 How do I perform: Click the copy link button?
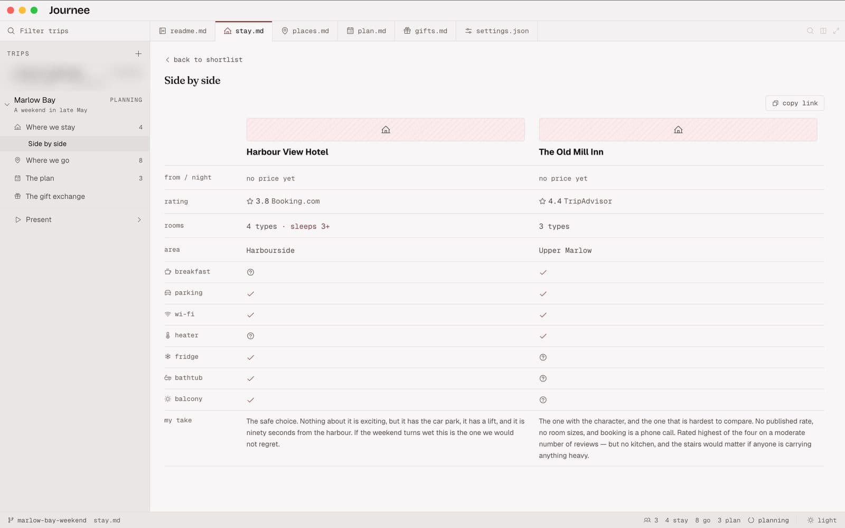pos(795,103)
